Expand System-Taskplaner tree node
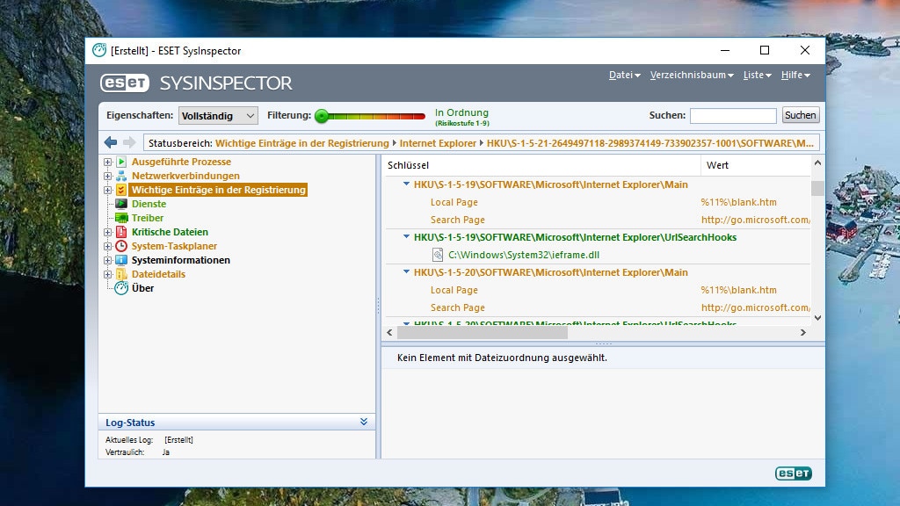Screen dimensions: 900x506 [107, 246]
